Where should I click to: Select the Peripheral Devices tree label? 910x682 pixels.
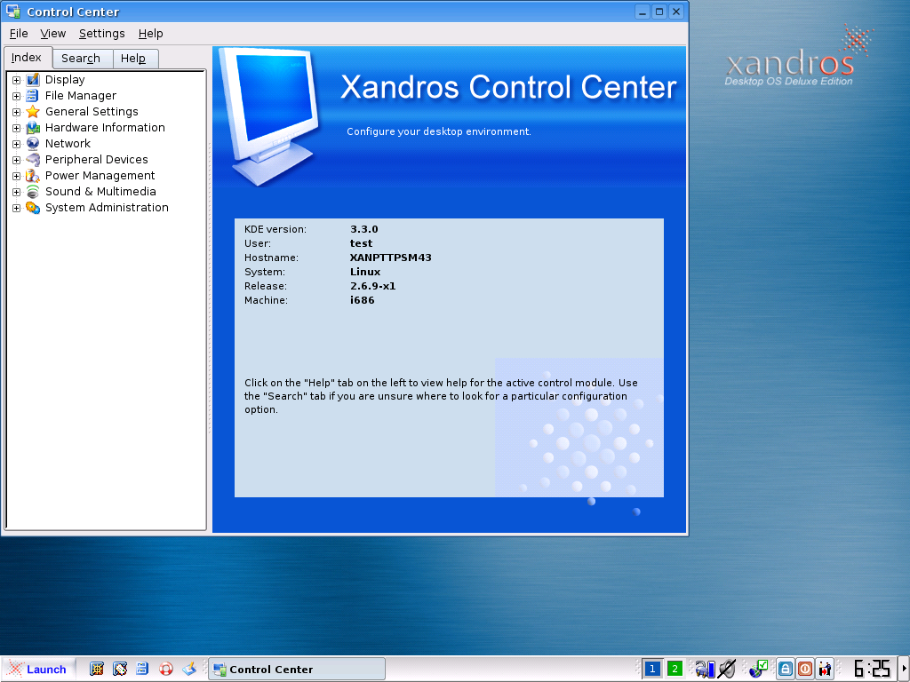tap(96, 160)
